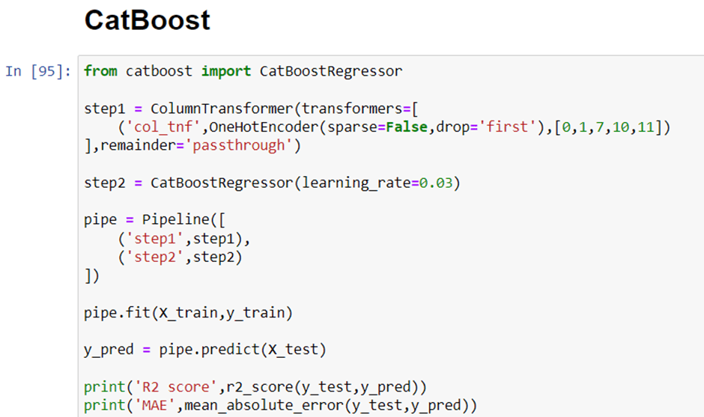Place cursor on OneHotEncoder line

coord(394,127)
